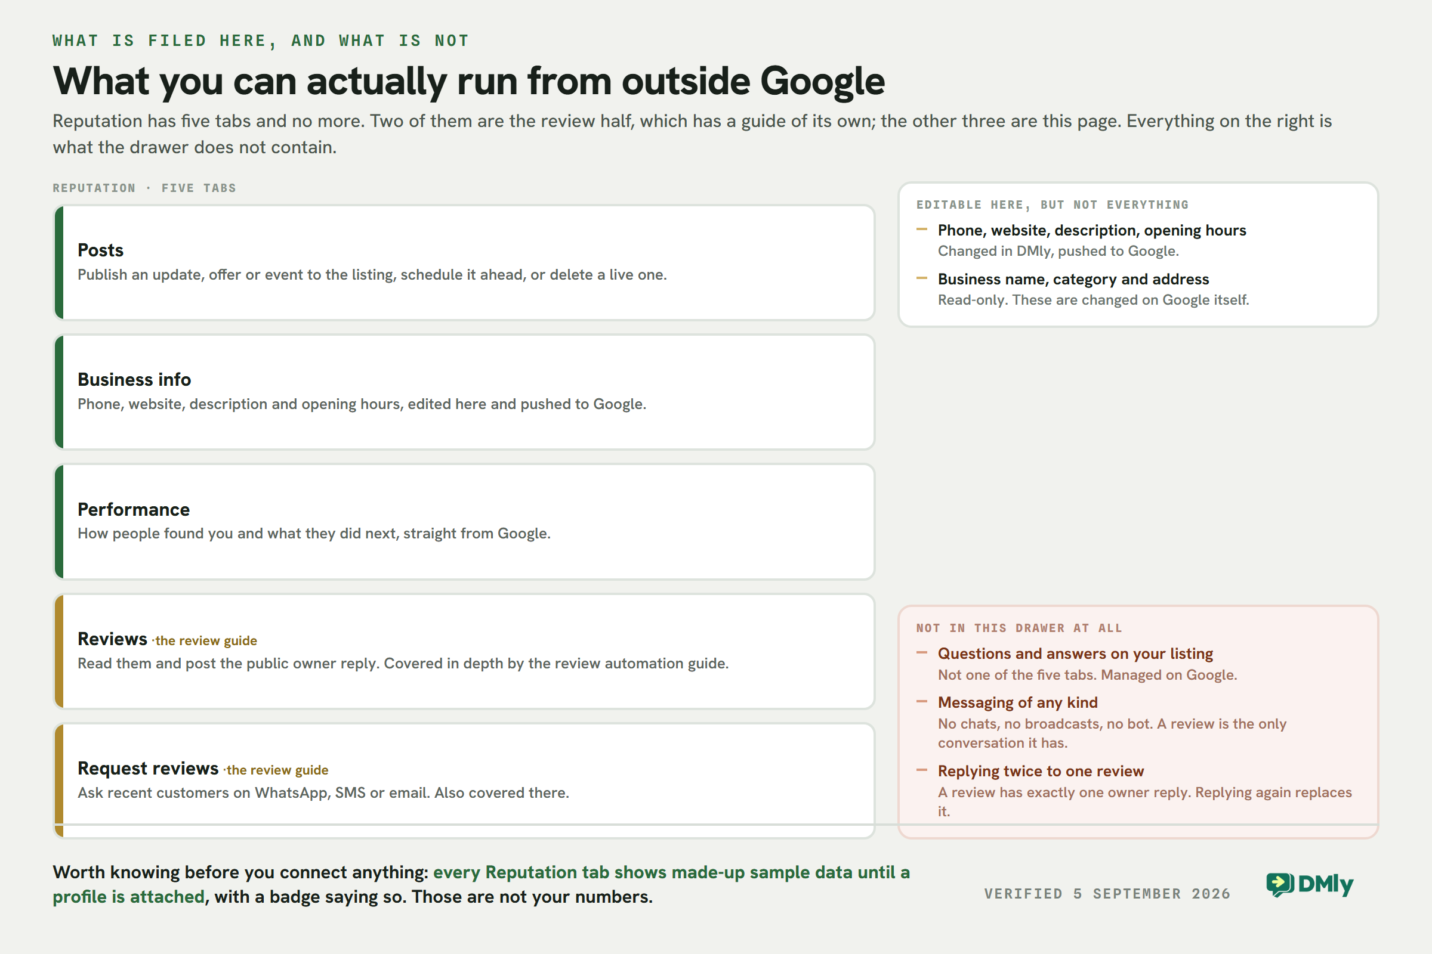Click the "Messaging of any kind" item

click(x=1017, y=703)
